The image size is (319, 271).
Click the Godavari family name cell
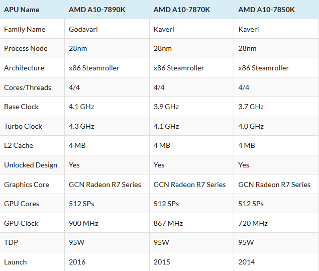point(83,29)
